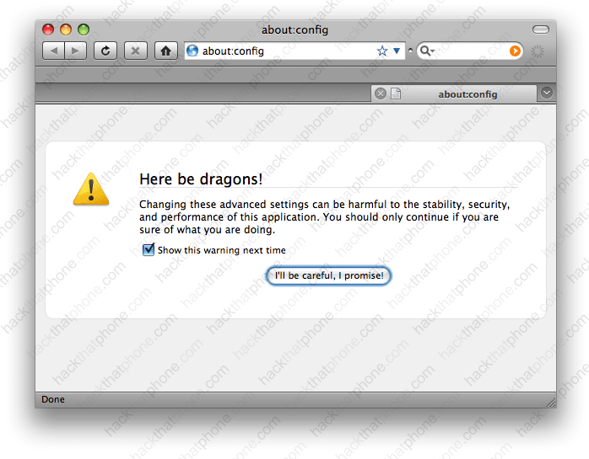Click the Back navigation arrow
589x459 pixels.
click(x=54, y=51)
